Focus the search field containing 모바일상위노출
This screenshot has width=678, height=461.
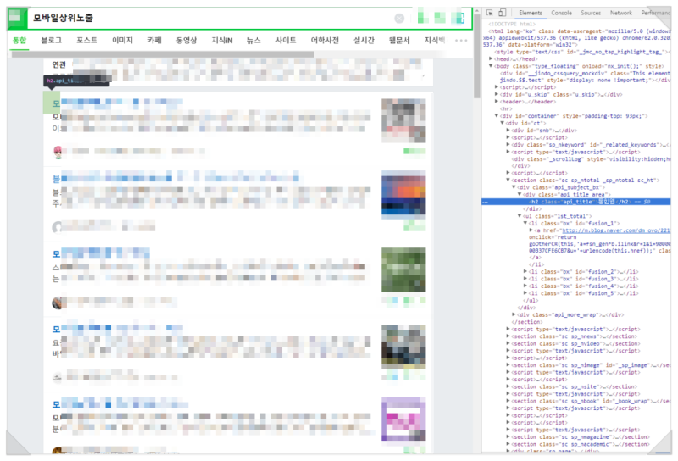(212, 18)
